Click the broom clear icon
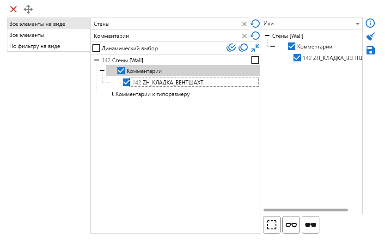Viewport: 385px width, 240px height. coord(370,36)
